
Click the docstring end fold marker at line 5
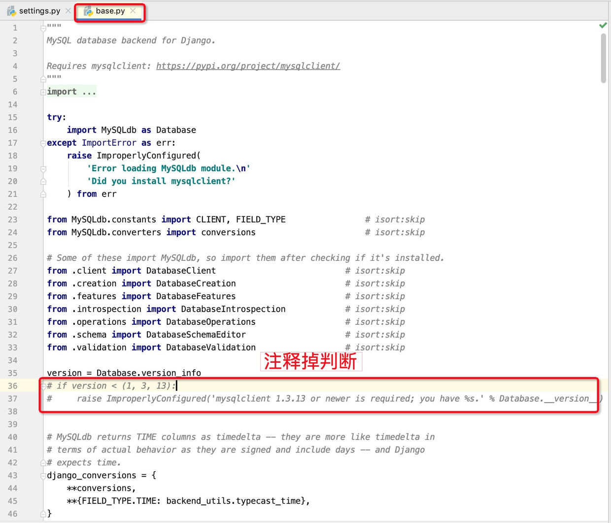coord(43,79)
